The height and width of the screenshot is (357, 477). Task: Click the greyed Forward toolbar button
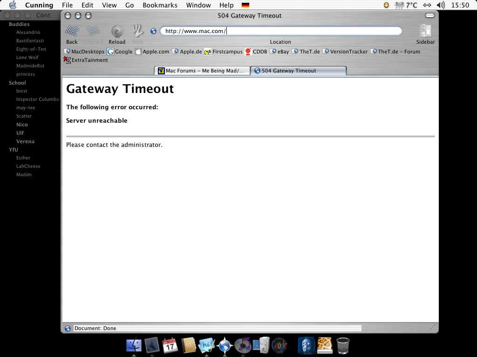pyautogui.click(x=94, y=34)
